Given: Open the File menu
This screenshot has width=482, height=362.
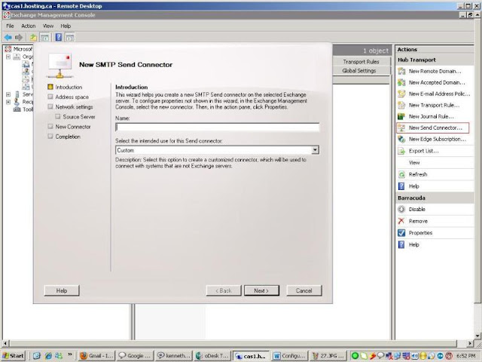Looking at the screenshot, I should click(10, 26).
